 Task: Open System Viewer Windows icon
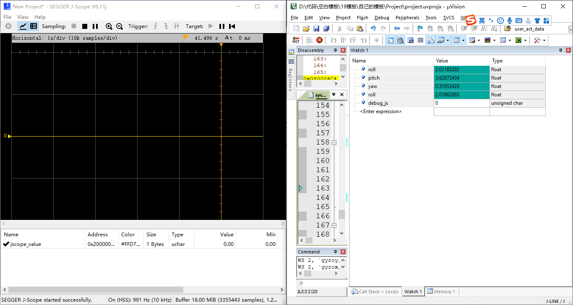point(518,40)
